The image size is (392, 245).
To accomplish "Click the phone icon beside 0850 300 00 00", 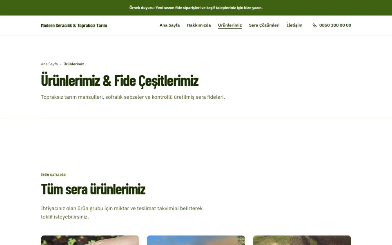I will pos(314,25).
